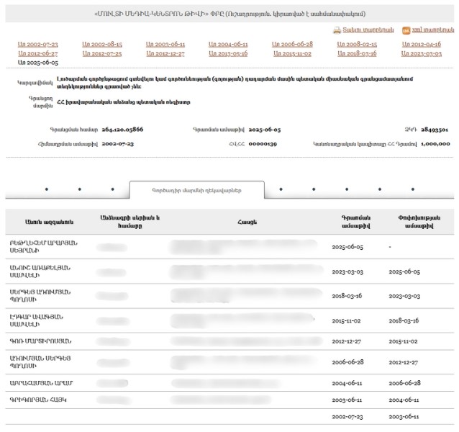Open the 2015-11-02 version link

point(292,53)
